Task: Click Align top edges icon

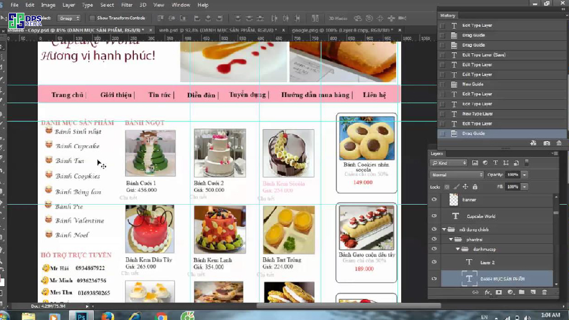Action: coord(161,18)
